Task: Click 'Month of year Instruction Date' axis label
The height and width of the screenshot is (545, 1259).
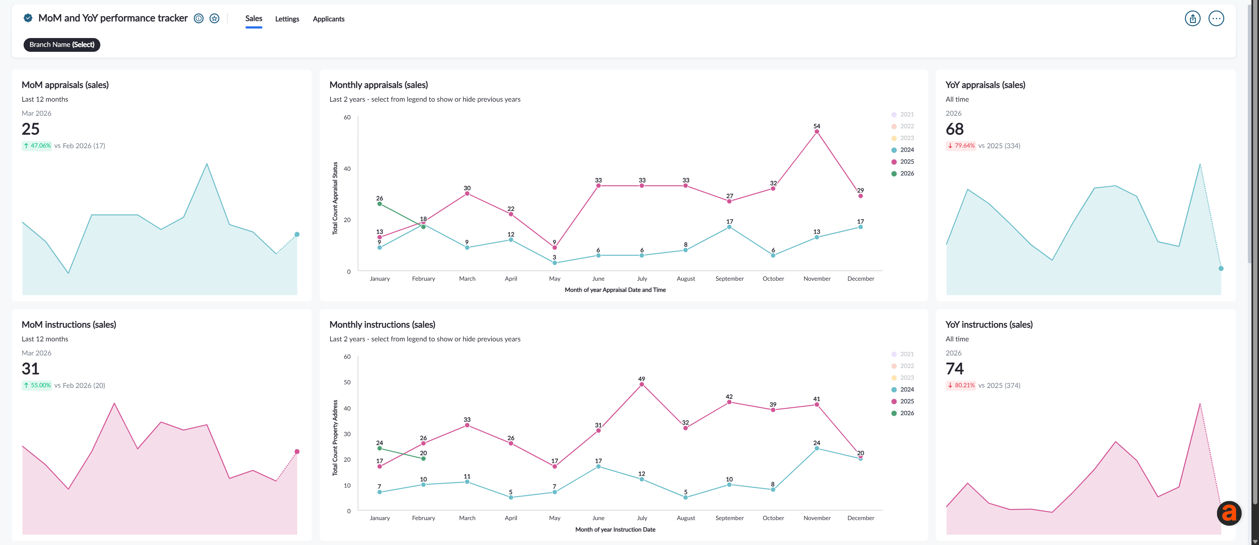Action: 615,529
